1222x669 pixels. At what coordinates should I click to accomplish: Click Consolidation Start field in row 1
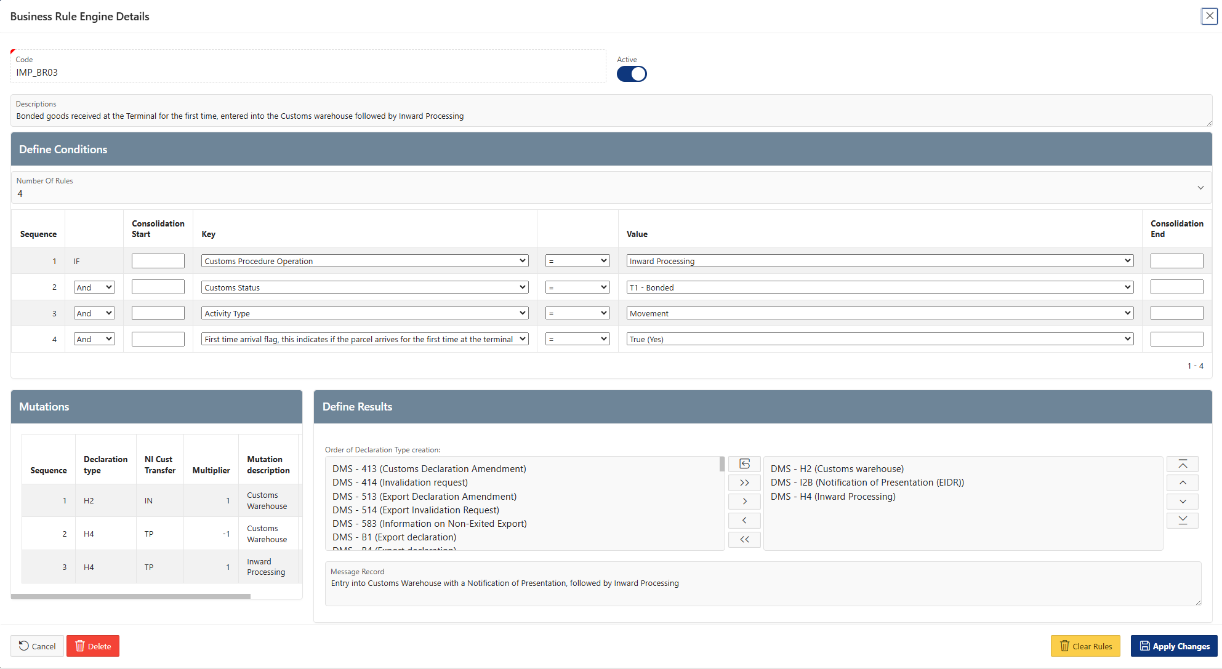[158, 261]
